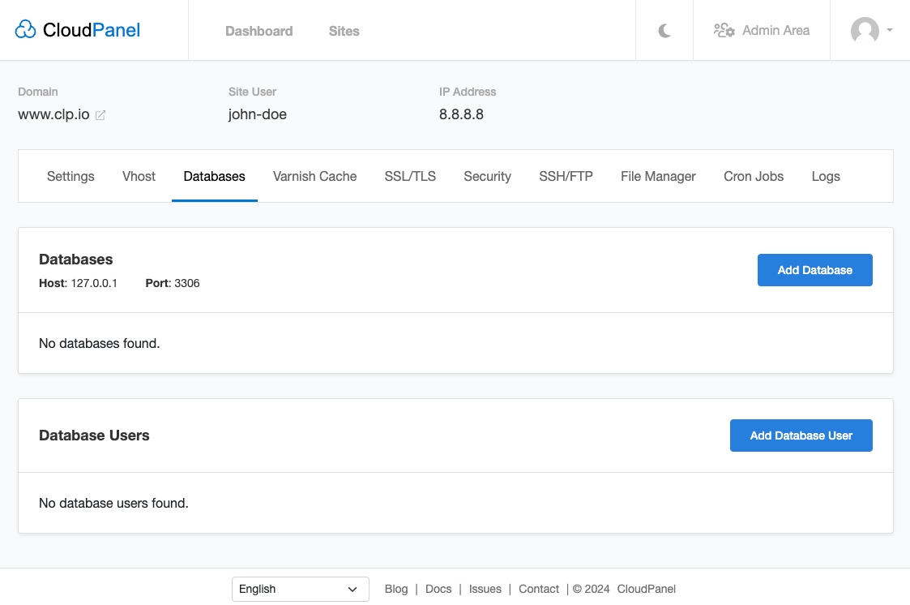910x605 pixels.
Task: Switch to the Vhost tab
Action: click(x=139, y=176)
